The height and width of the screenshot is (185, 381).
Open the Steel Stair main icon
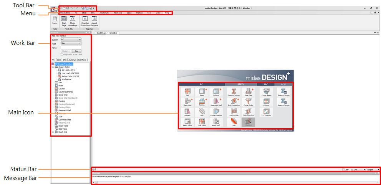234,122
